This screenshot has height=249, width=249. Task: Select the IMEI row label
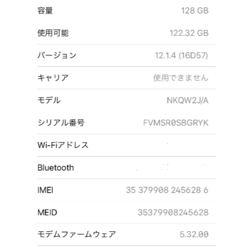tap(45, 190)
